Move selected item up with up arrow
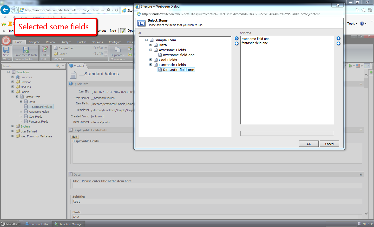The width and height of the screenshot is (374, 227). [338, 38]
